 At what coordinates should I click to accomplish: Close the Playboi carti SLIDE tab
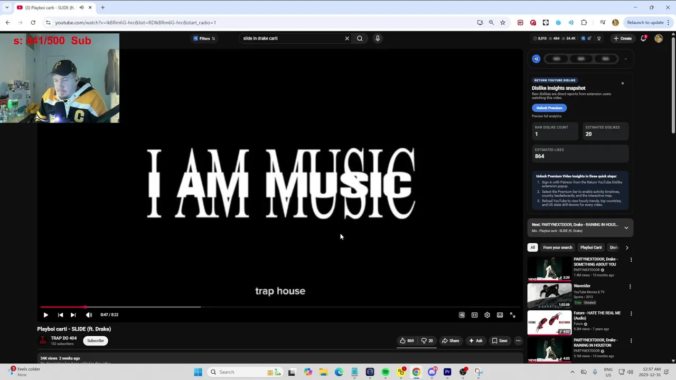90,7
